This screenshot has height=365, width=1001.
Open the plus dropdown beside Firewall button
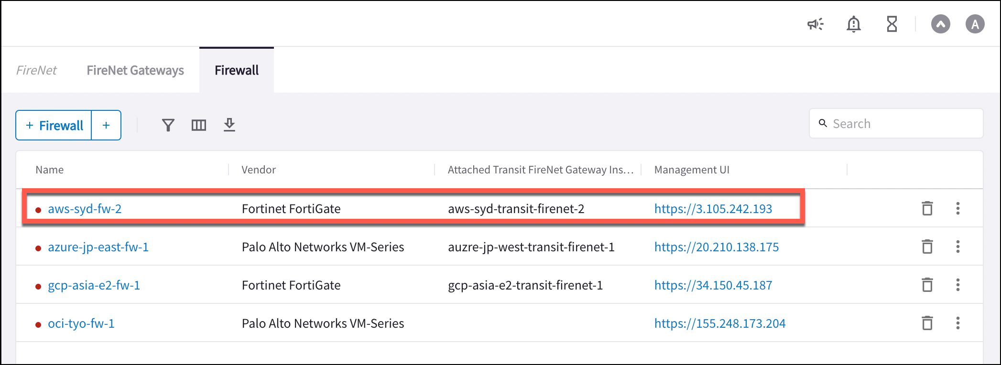click(106, 125)
